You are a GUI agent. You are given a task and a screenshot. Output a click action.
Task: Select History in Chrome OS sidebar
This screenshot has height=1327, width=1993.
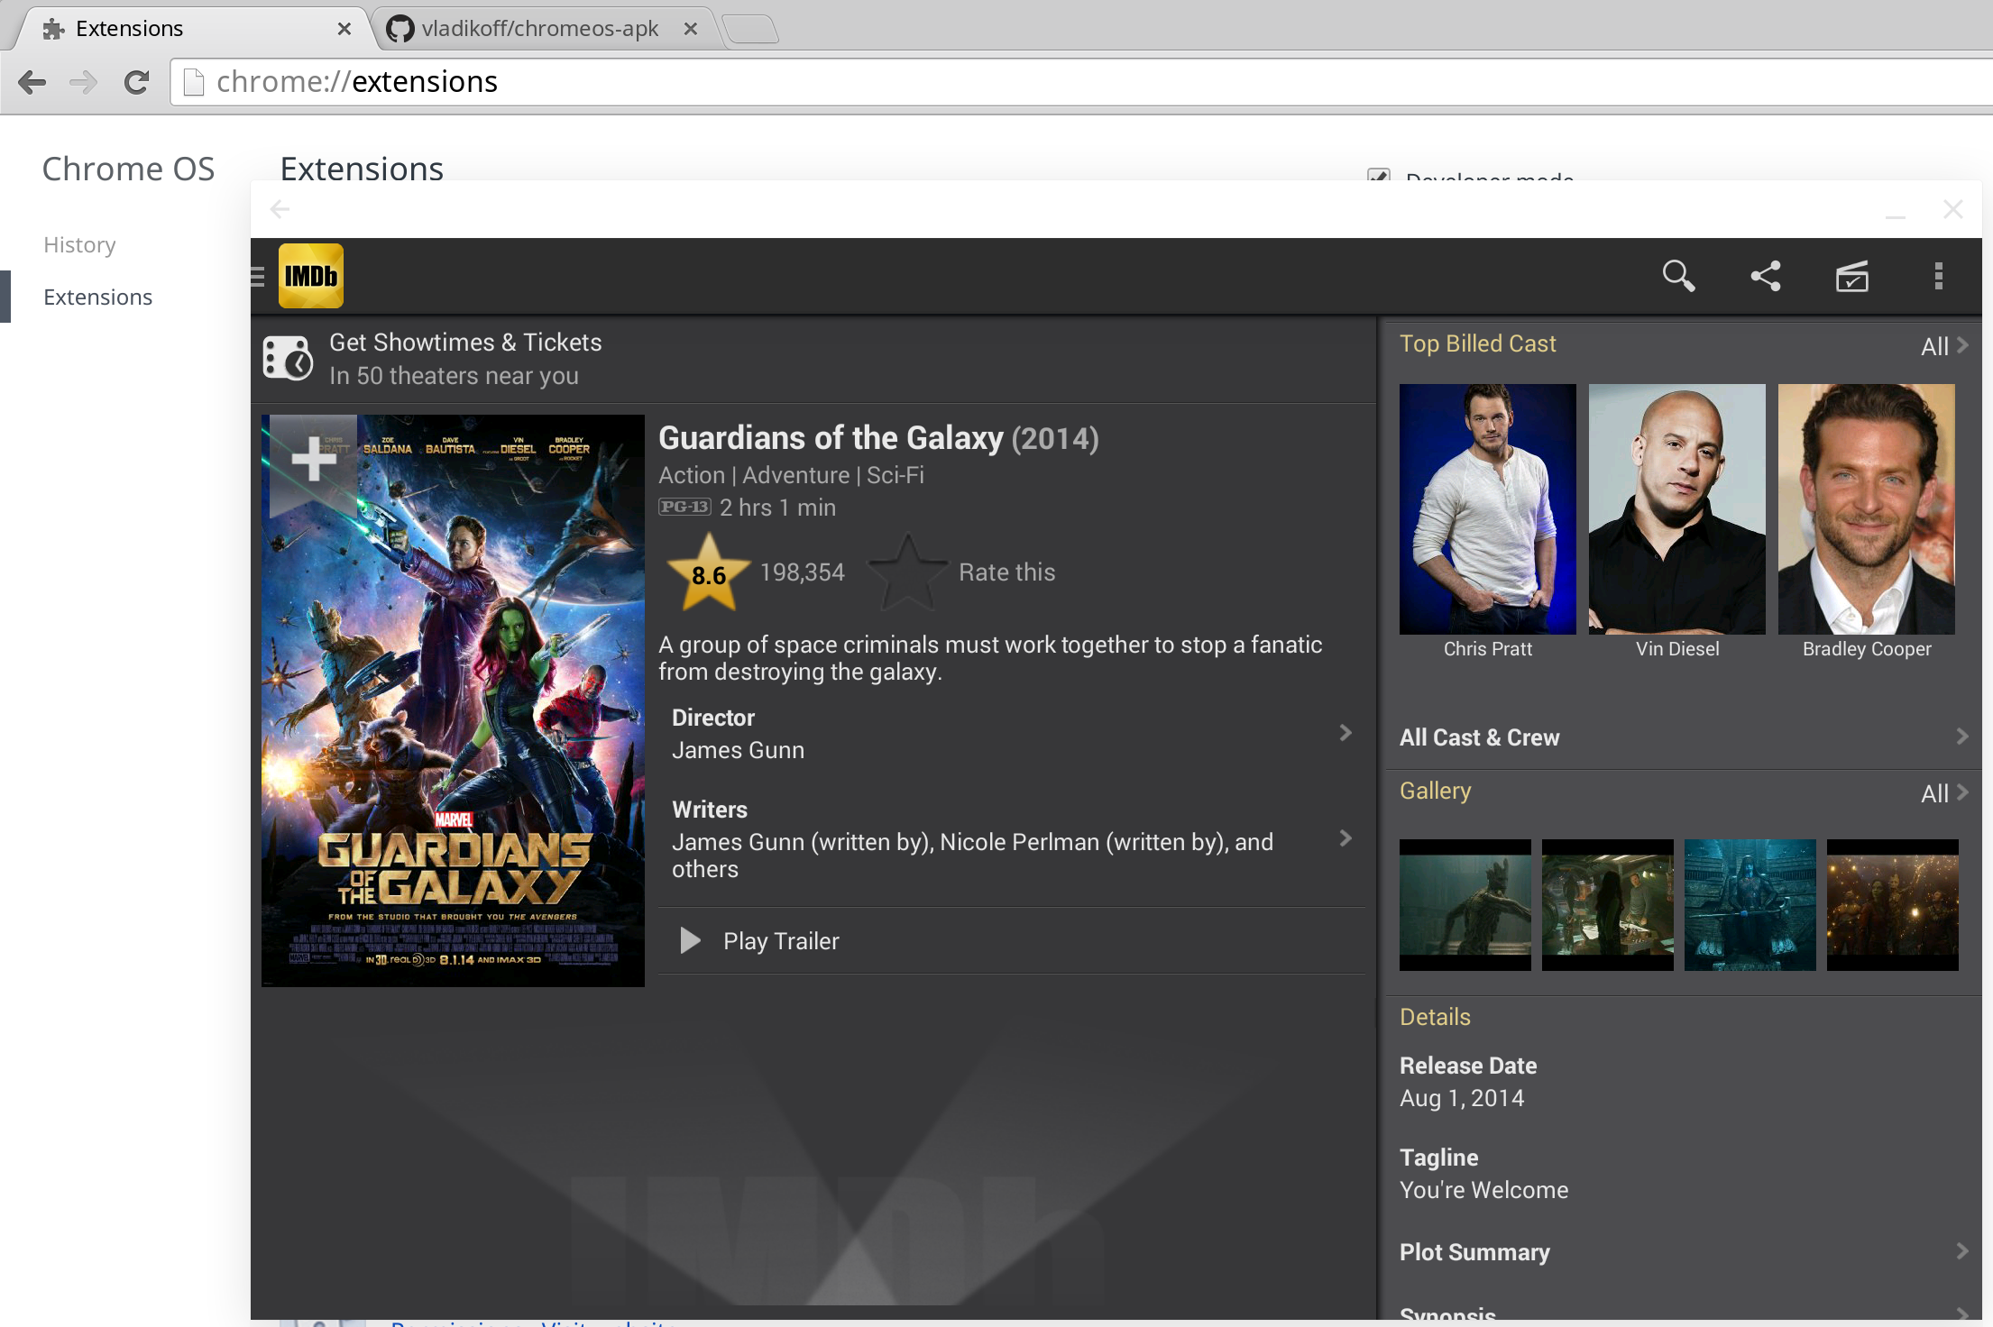pos(79,245)
